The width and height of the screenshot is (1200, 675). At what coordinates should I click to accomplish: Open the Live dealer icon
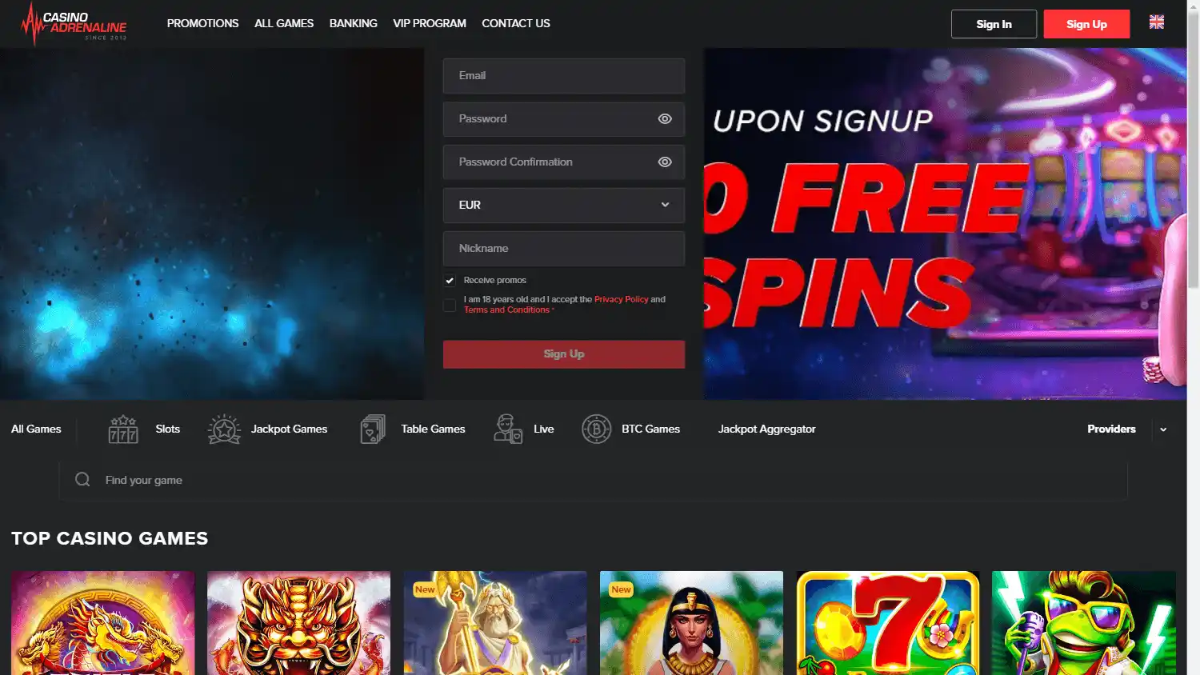507,429
